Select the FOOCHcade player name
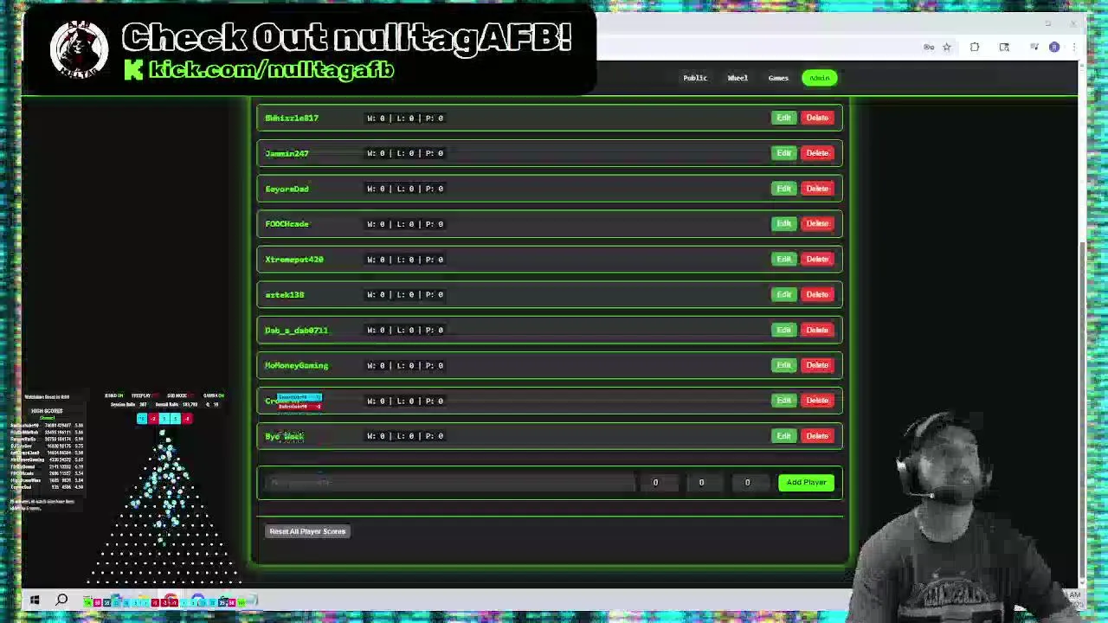 287,224
